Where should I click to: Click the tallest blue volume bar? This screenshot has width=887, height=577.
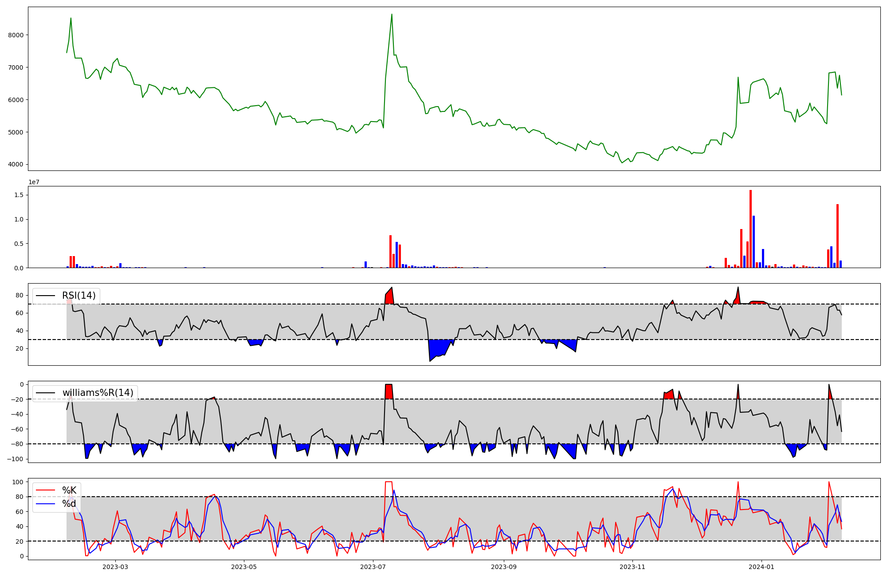click(x=754, y=242)
